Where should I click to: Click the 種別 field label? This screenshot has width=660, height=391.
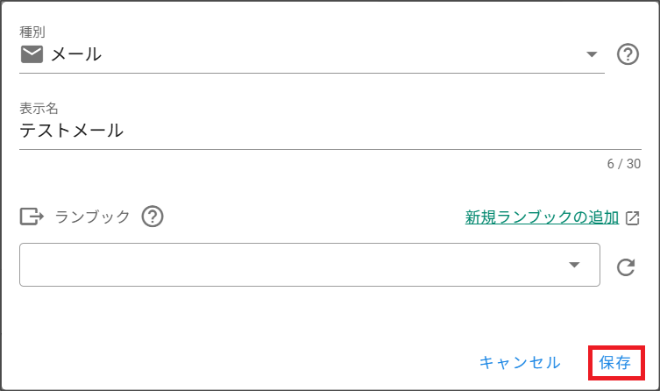(x=32, y=32)
